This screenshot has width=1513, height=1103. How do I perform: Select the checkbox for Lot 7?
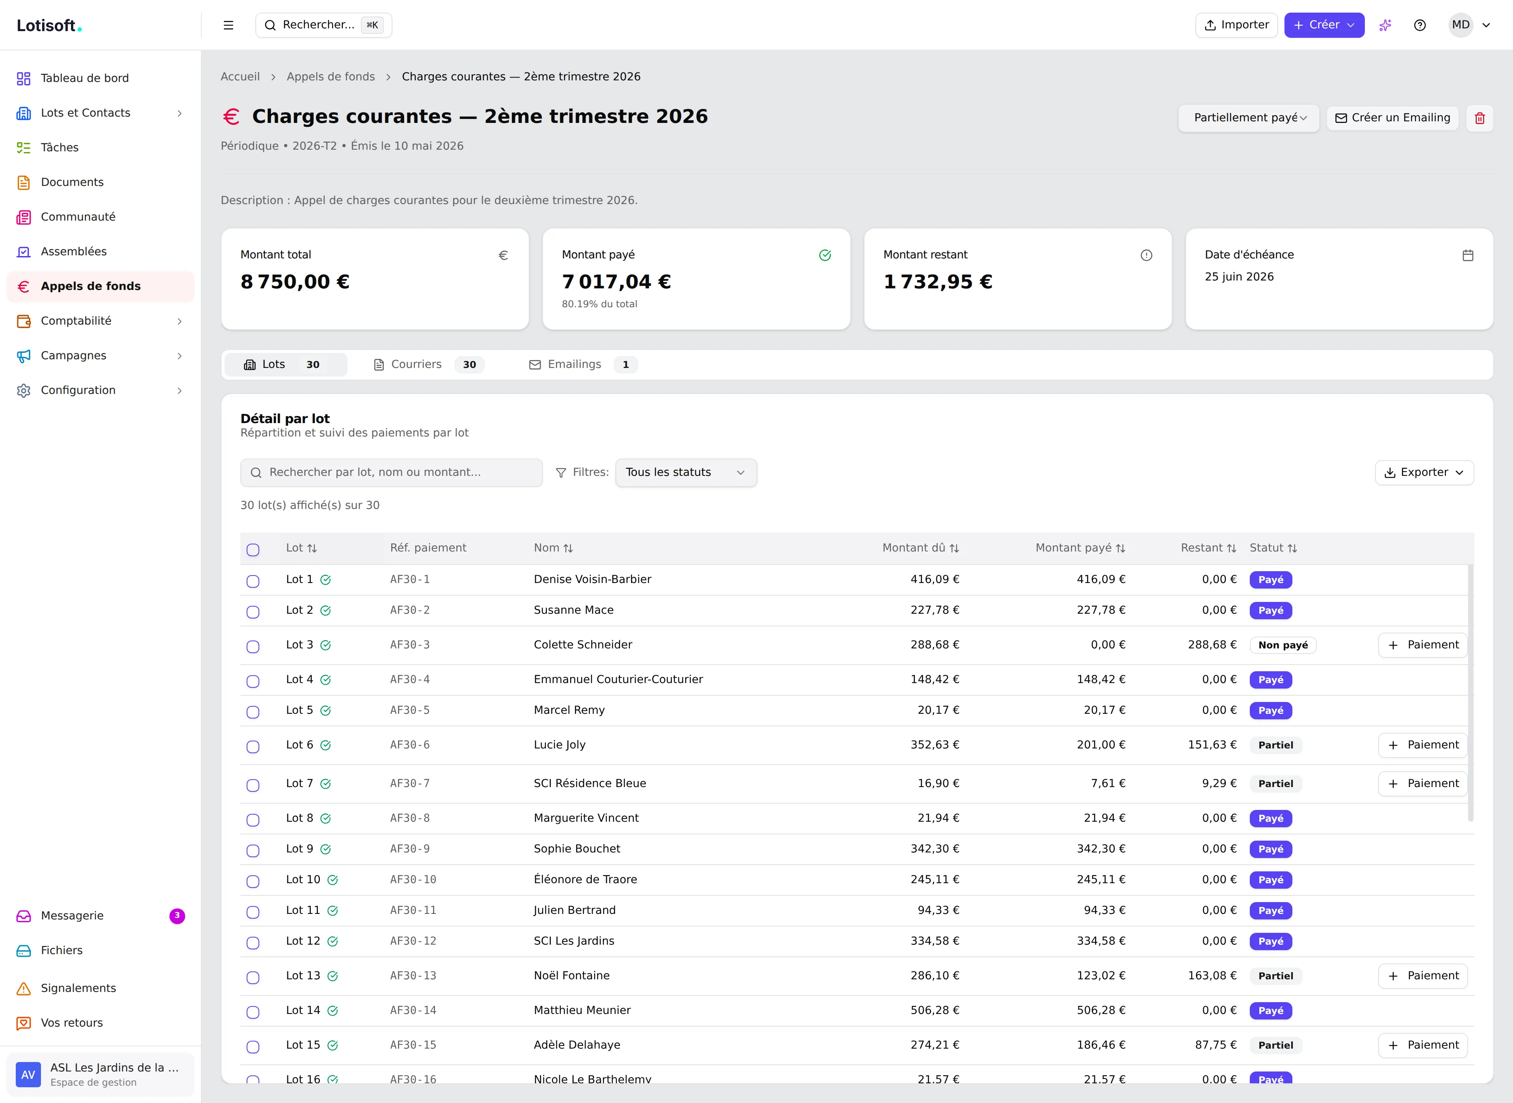point(253,786)
